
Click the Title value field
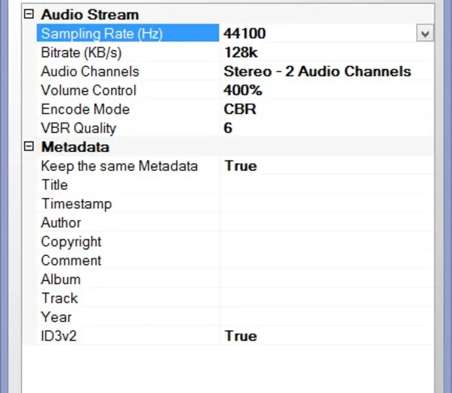[326, 185]
